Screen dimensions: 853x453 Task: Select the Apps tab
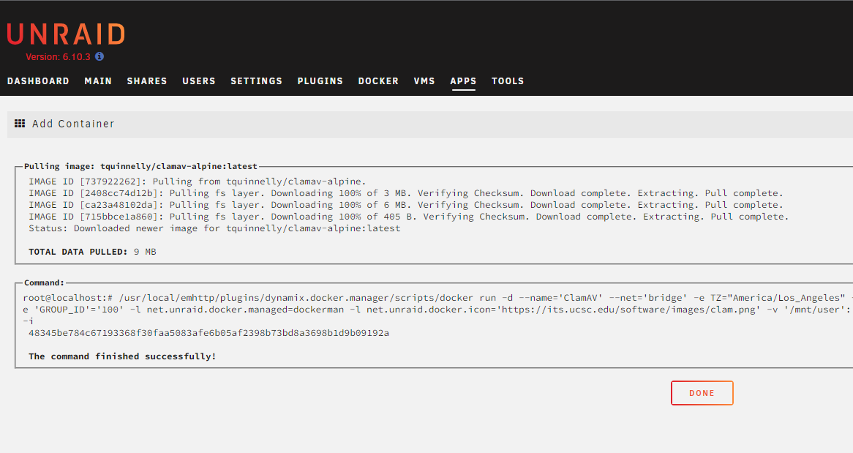pos(463,81)
